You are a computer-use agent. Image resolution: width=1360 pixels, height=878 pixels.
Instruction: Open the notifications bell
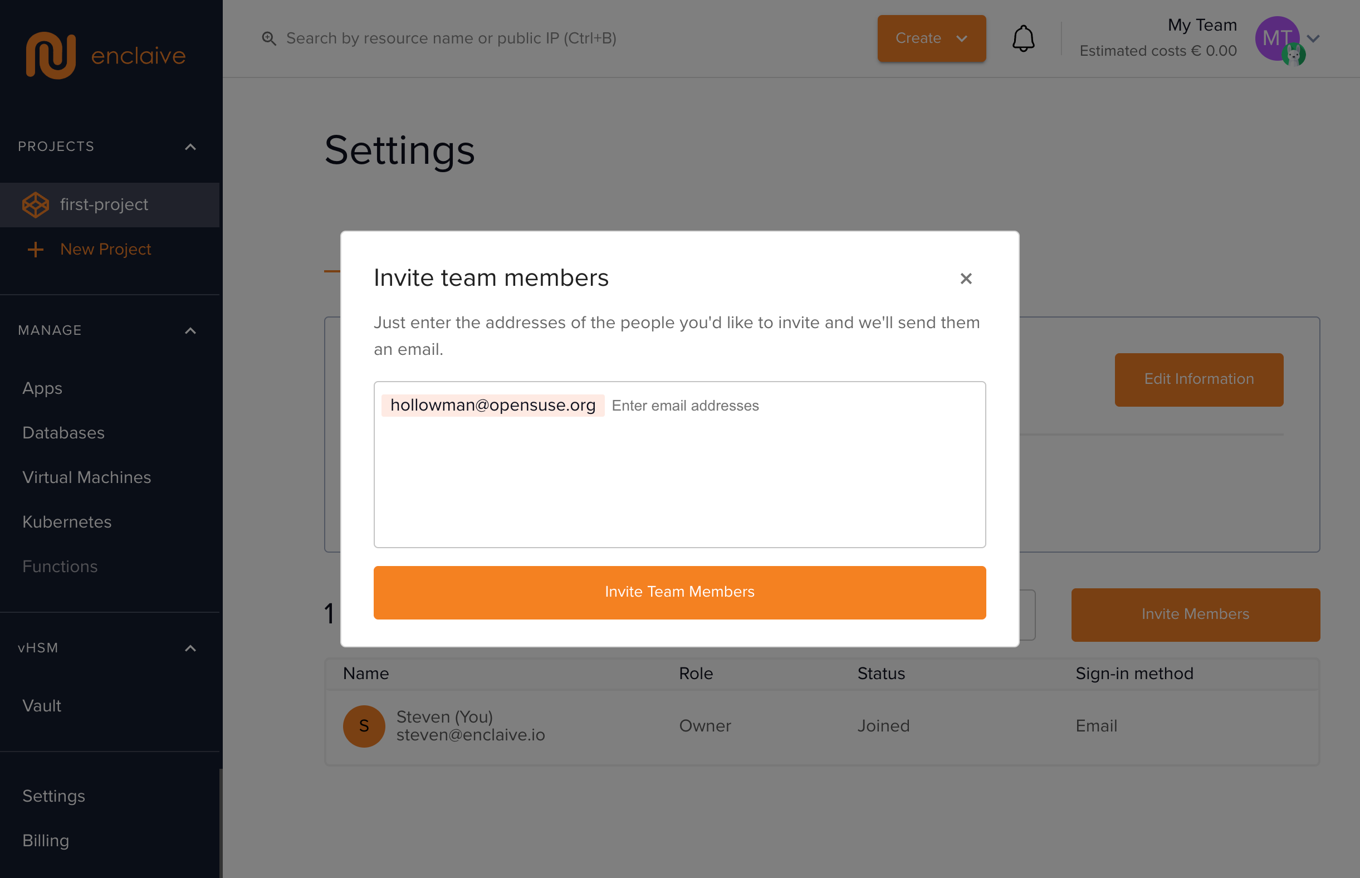pyautogui.click(x=1023, y=38)
